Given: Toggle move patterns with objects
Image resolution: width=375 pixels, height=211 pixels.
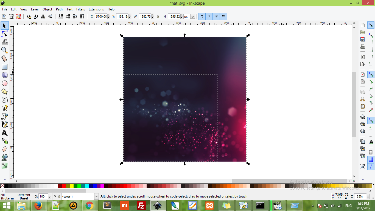Looking at the screenshot, I should click(223, 16).
